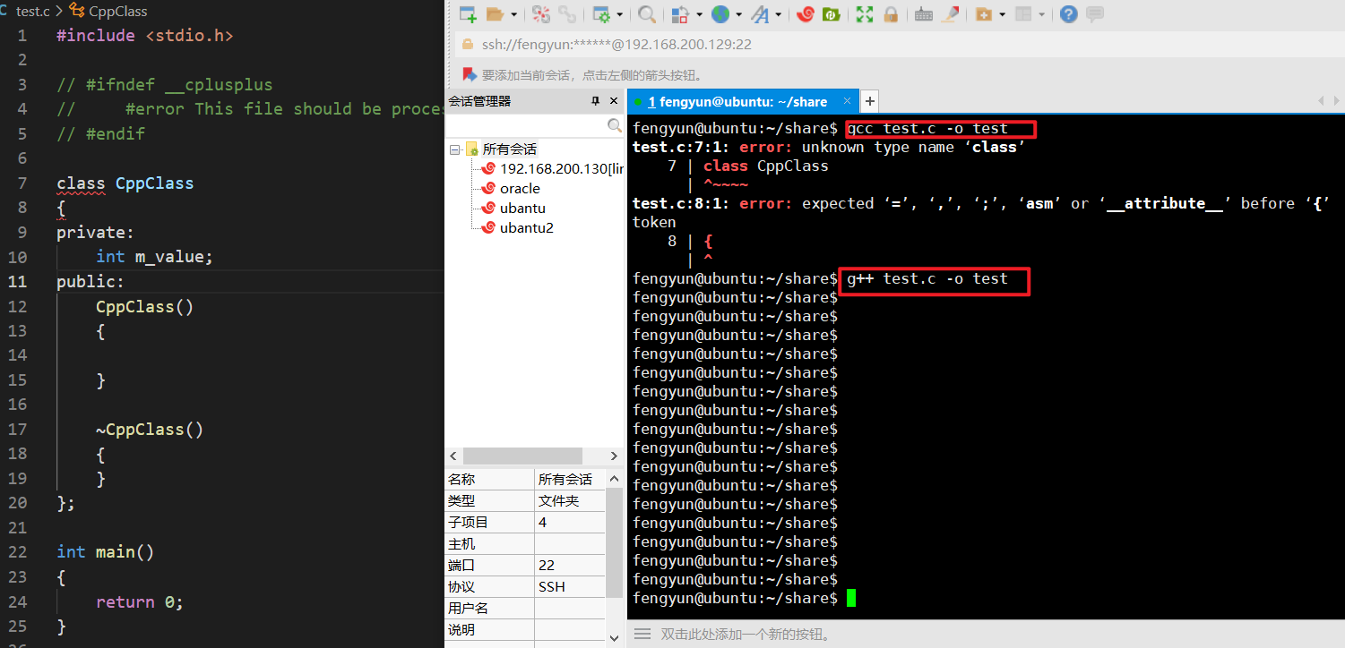1345x648 pixels.
Task: Click the highlighter pen icon
Action: (x=950, y=14)
